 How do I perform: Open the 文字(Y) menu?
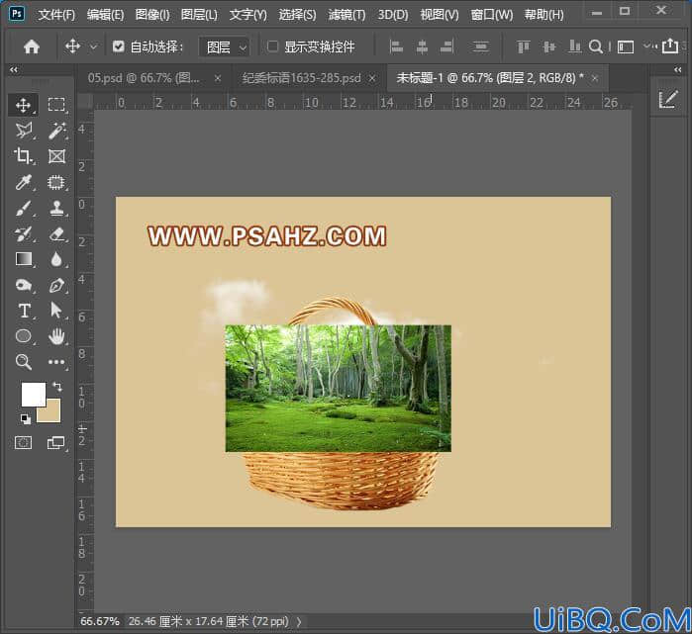pos(248,15)
